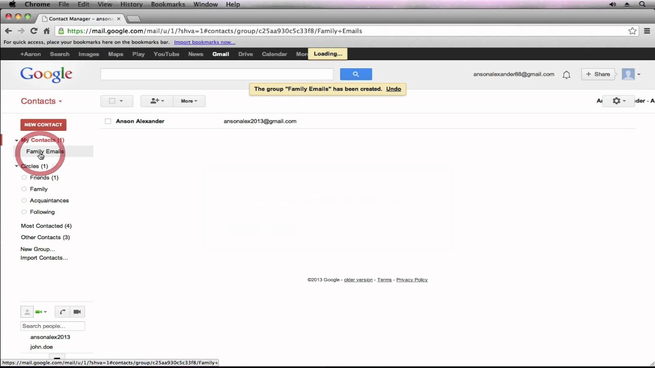Select the Family circle radio
The height and width of the screenshot is (368, 655).
(24, 189)
